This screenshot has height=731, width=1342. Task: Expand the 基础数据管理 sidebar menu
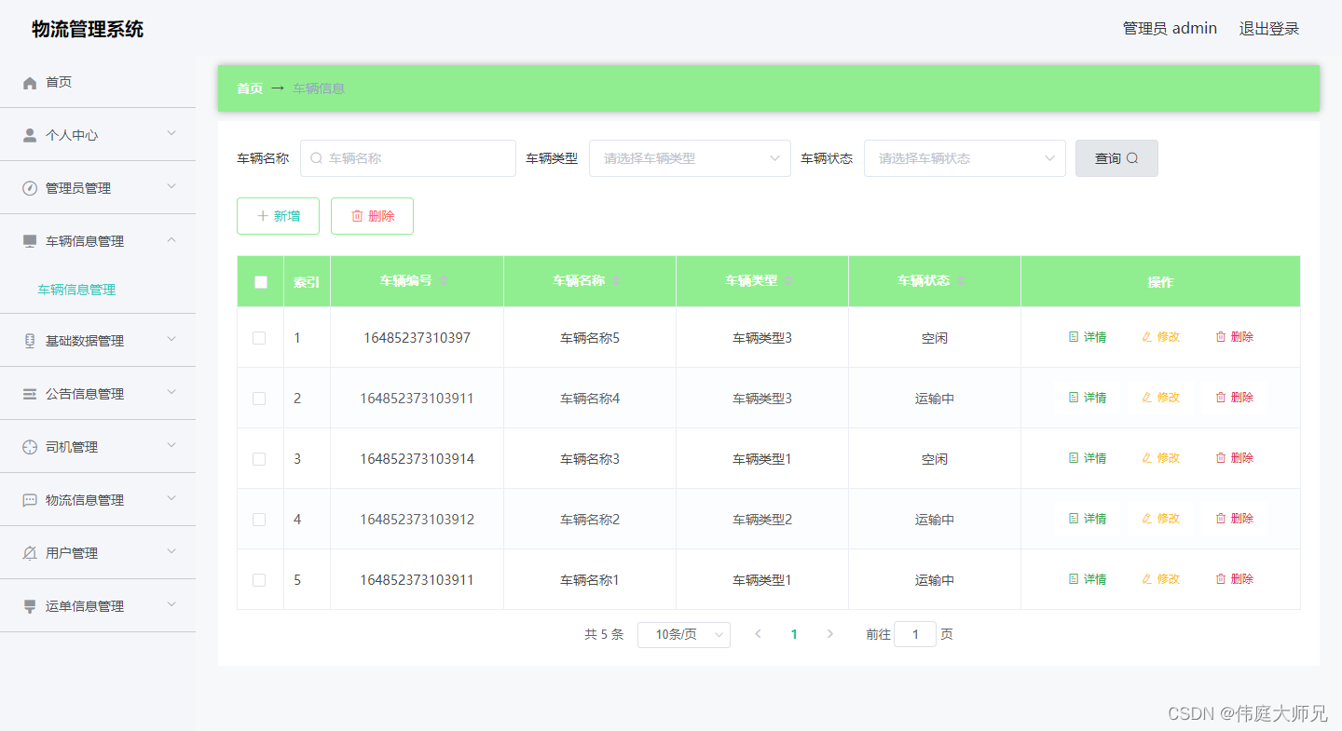(98, 341)
